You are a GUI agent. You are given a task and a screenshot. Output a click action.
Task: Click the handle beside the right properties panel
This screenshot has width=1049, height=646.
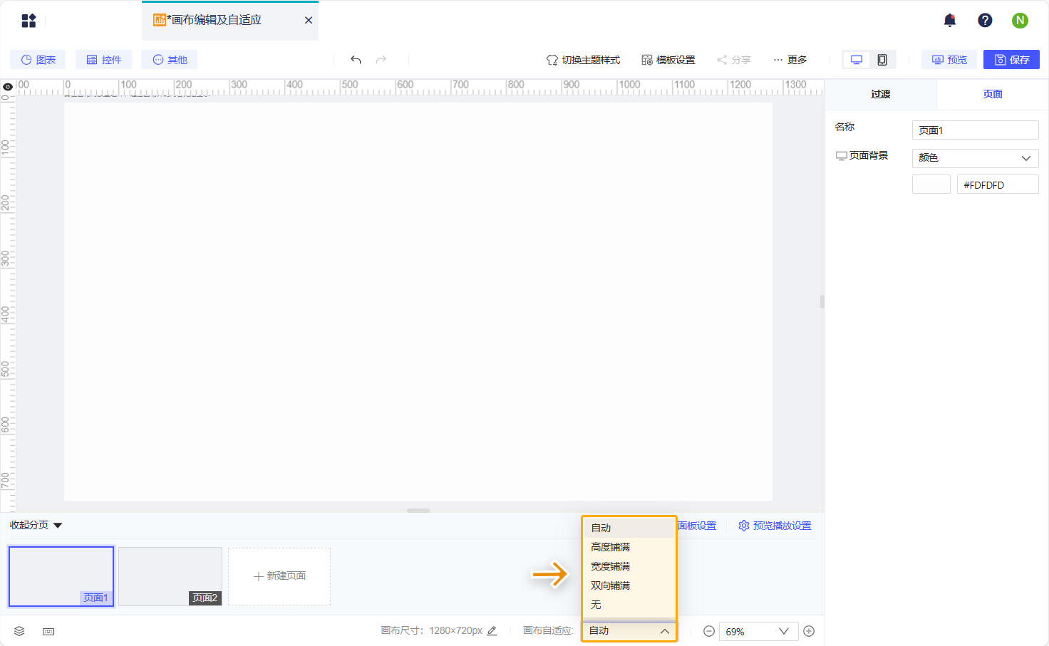(x=822, y=301)
